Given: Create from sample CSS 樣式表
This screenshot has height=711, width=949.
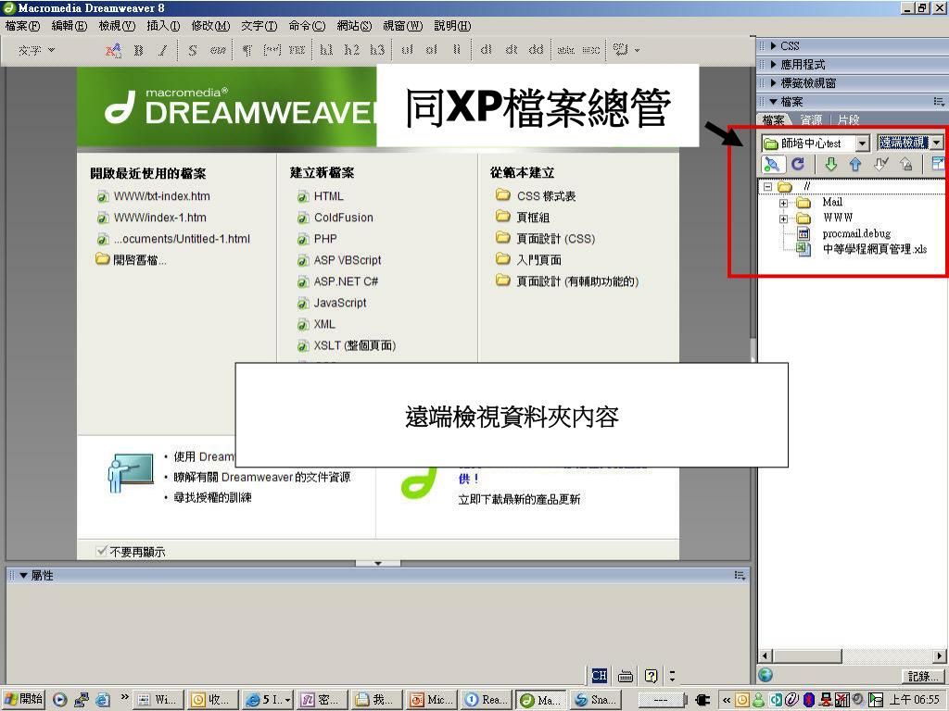Looking at the screenshot, I should click(x=546, y=196).
